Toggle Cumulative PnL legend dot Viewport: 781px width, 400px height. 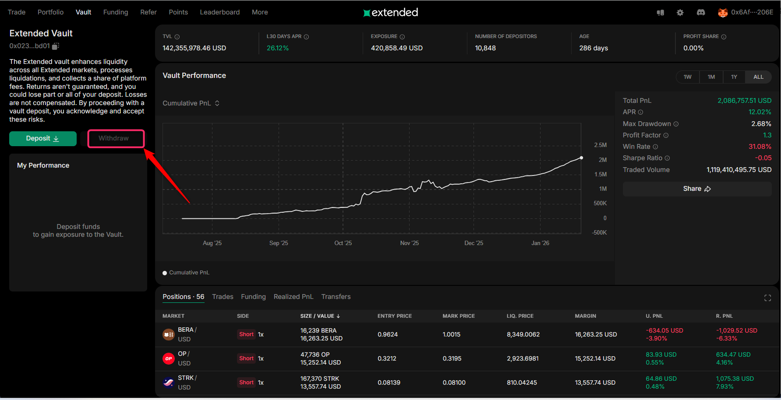click(x=165, y=273)
